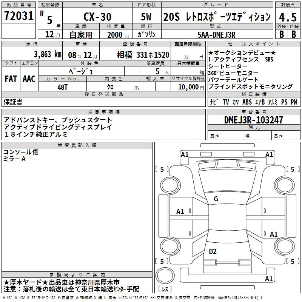Click the chassis number DMEJ3R-103247
This screenshot has width=302, height=302.
[x=253, y=120]
